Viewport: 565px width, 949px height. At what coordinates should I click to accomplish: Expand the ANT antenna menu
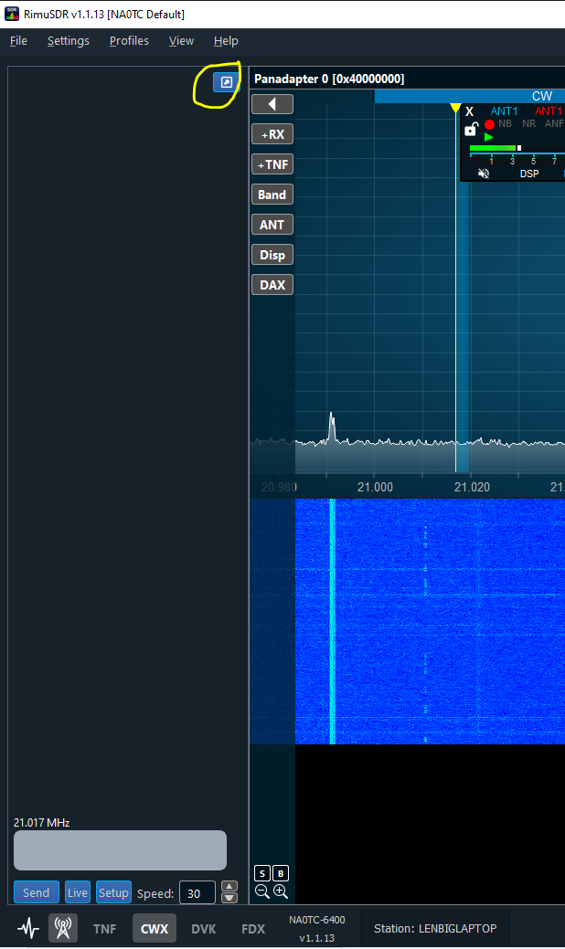coord(272,225)
